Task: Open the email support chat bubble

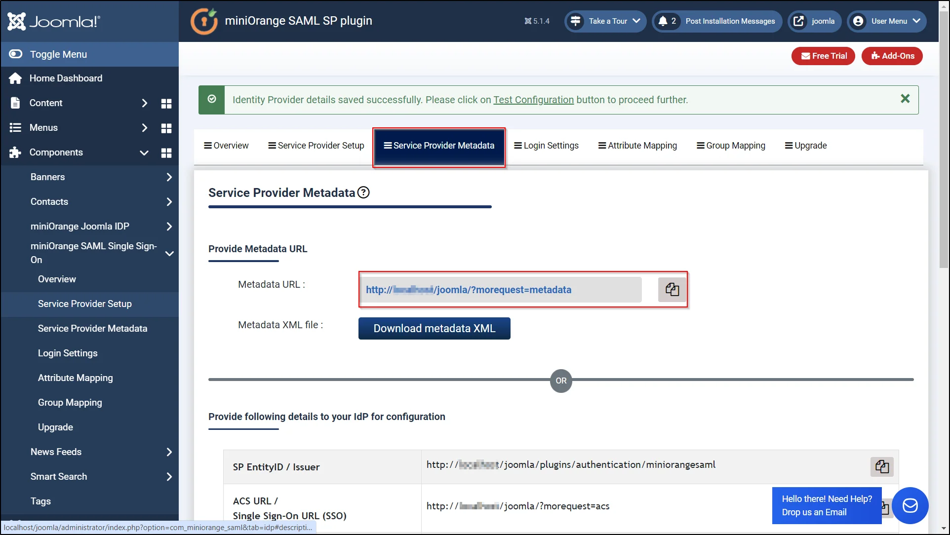Action: pyautogui.click(x=910, y=505)
